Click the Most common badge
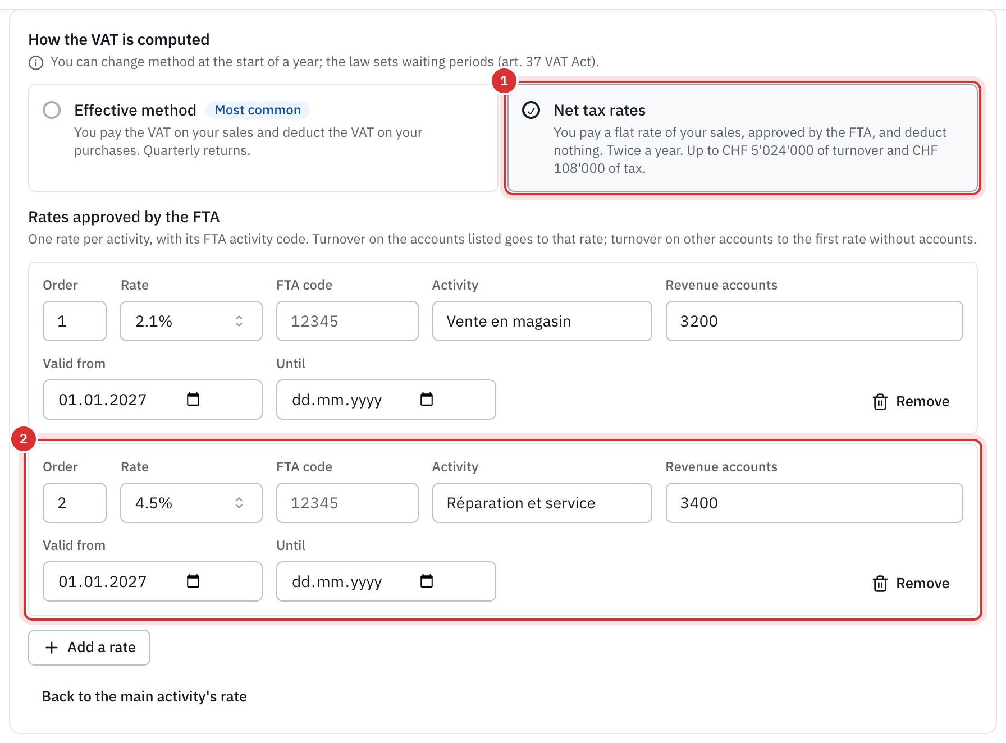The width and height of the screenshot is (1006, 743). tap(258, 110)
